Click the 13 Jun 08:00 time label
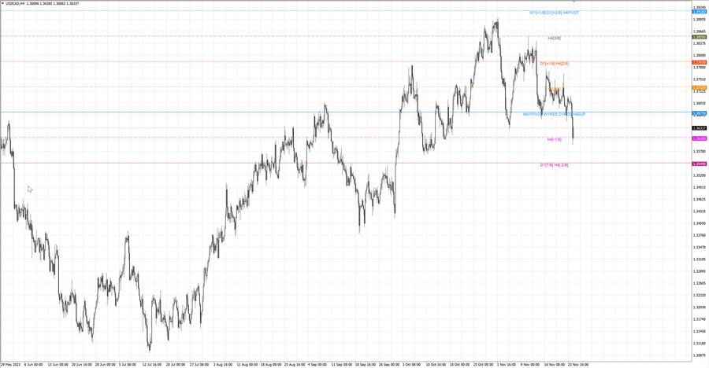The image size is (709, 368). point(58,364)
